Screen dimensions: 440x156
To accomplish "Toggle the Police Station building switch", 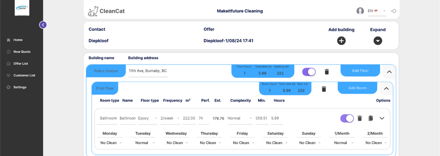I will [x=309, y=72].
